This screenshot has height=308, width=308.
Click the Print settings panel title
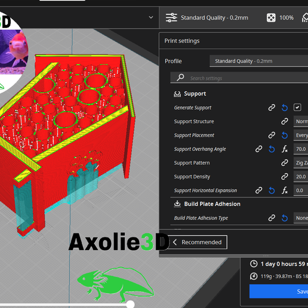click(182, 41)
